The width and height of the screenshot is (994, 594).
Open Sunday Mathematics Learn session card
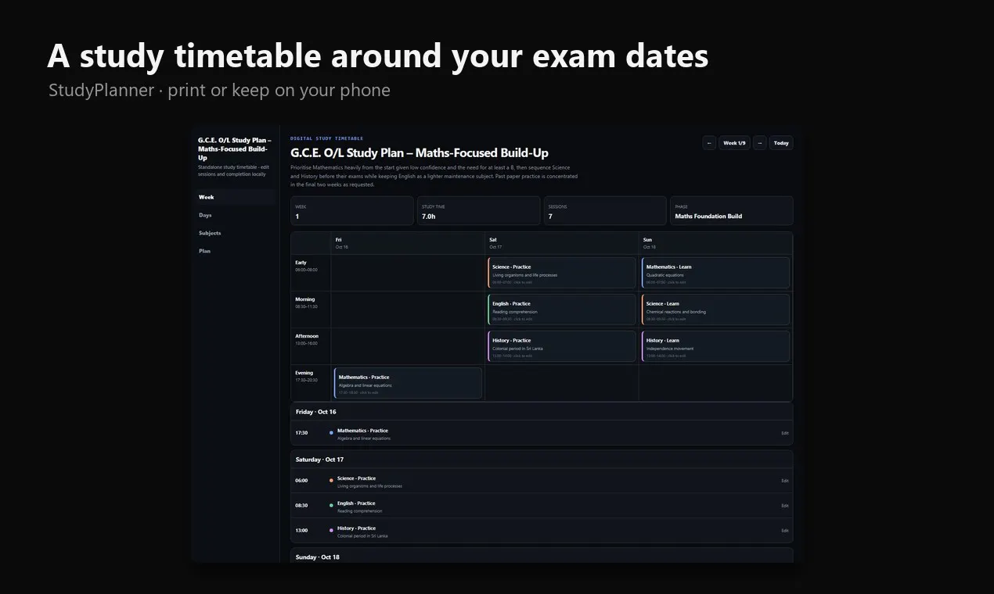pos(716,273)
